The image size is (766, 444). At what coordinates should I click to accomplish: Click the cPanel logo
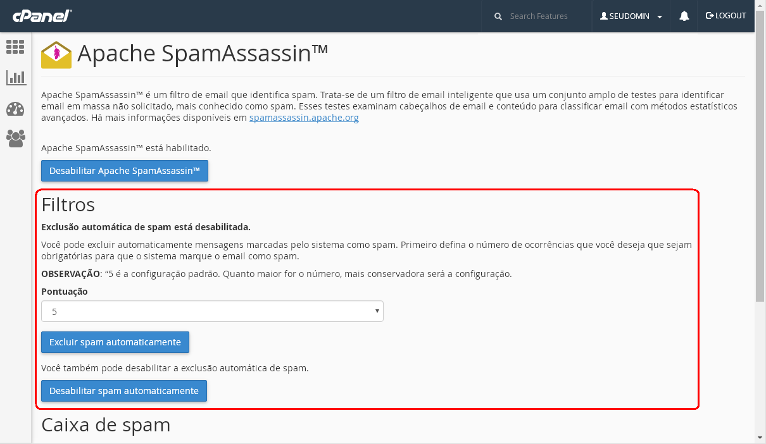point(42,16)
